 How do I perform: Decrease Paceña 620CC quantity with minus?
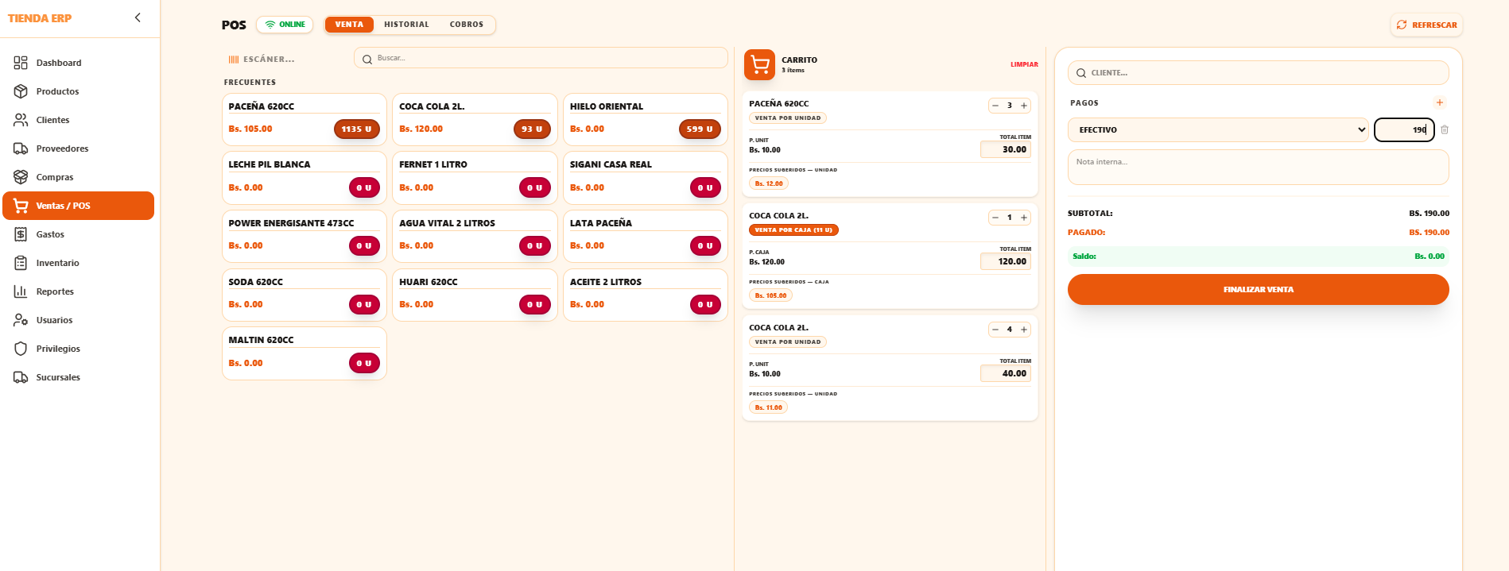tap(995, 106)
